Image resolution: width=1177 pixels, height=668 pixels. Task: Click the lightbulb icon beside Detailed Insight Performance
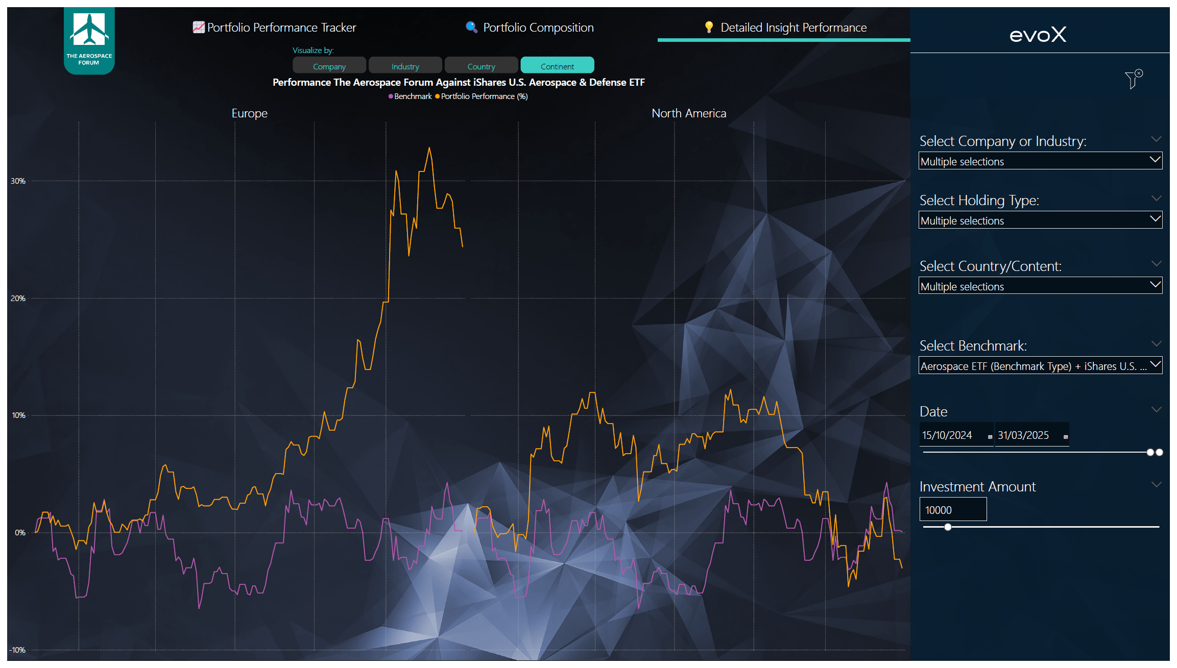point(710,27)
